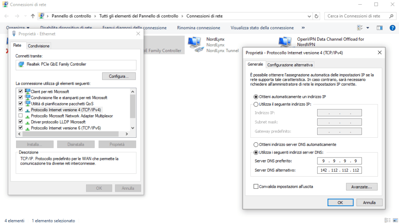The image size is (399, 224).
Task: Click the forward navigation arrow
Action: pyautogui.click(x=17, y=16)
